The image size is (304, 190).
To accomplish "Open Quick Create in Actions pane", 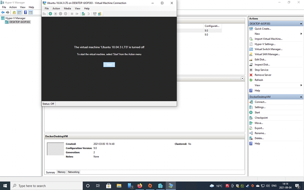I will [263, 29].
